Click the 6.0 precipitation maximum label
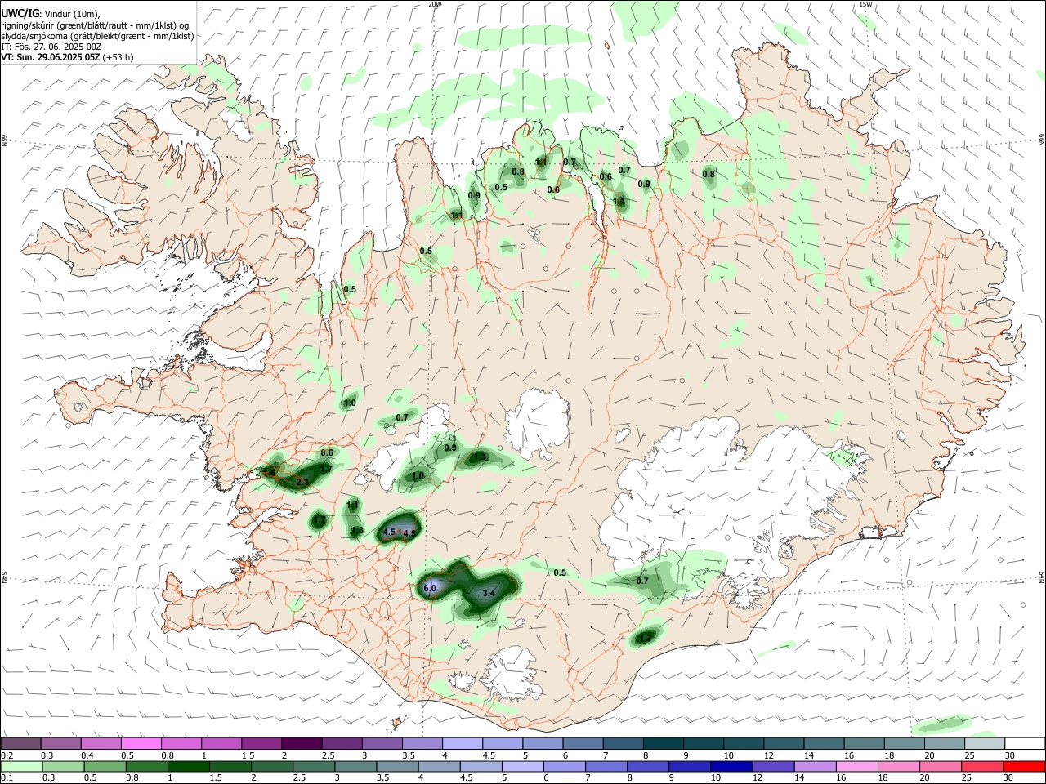 (x=431, y=588)
